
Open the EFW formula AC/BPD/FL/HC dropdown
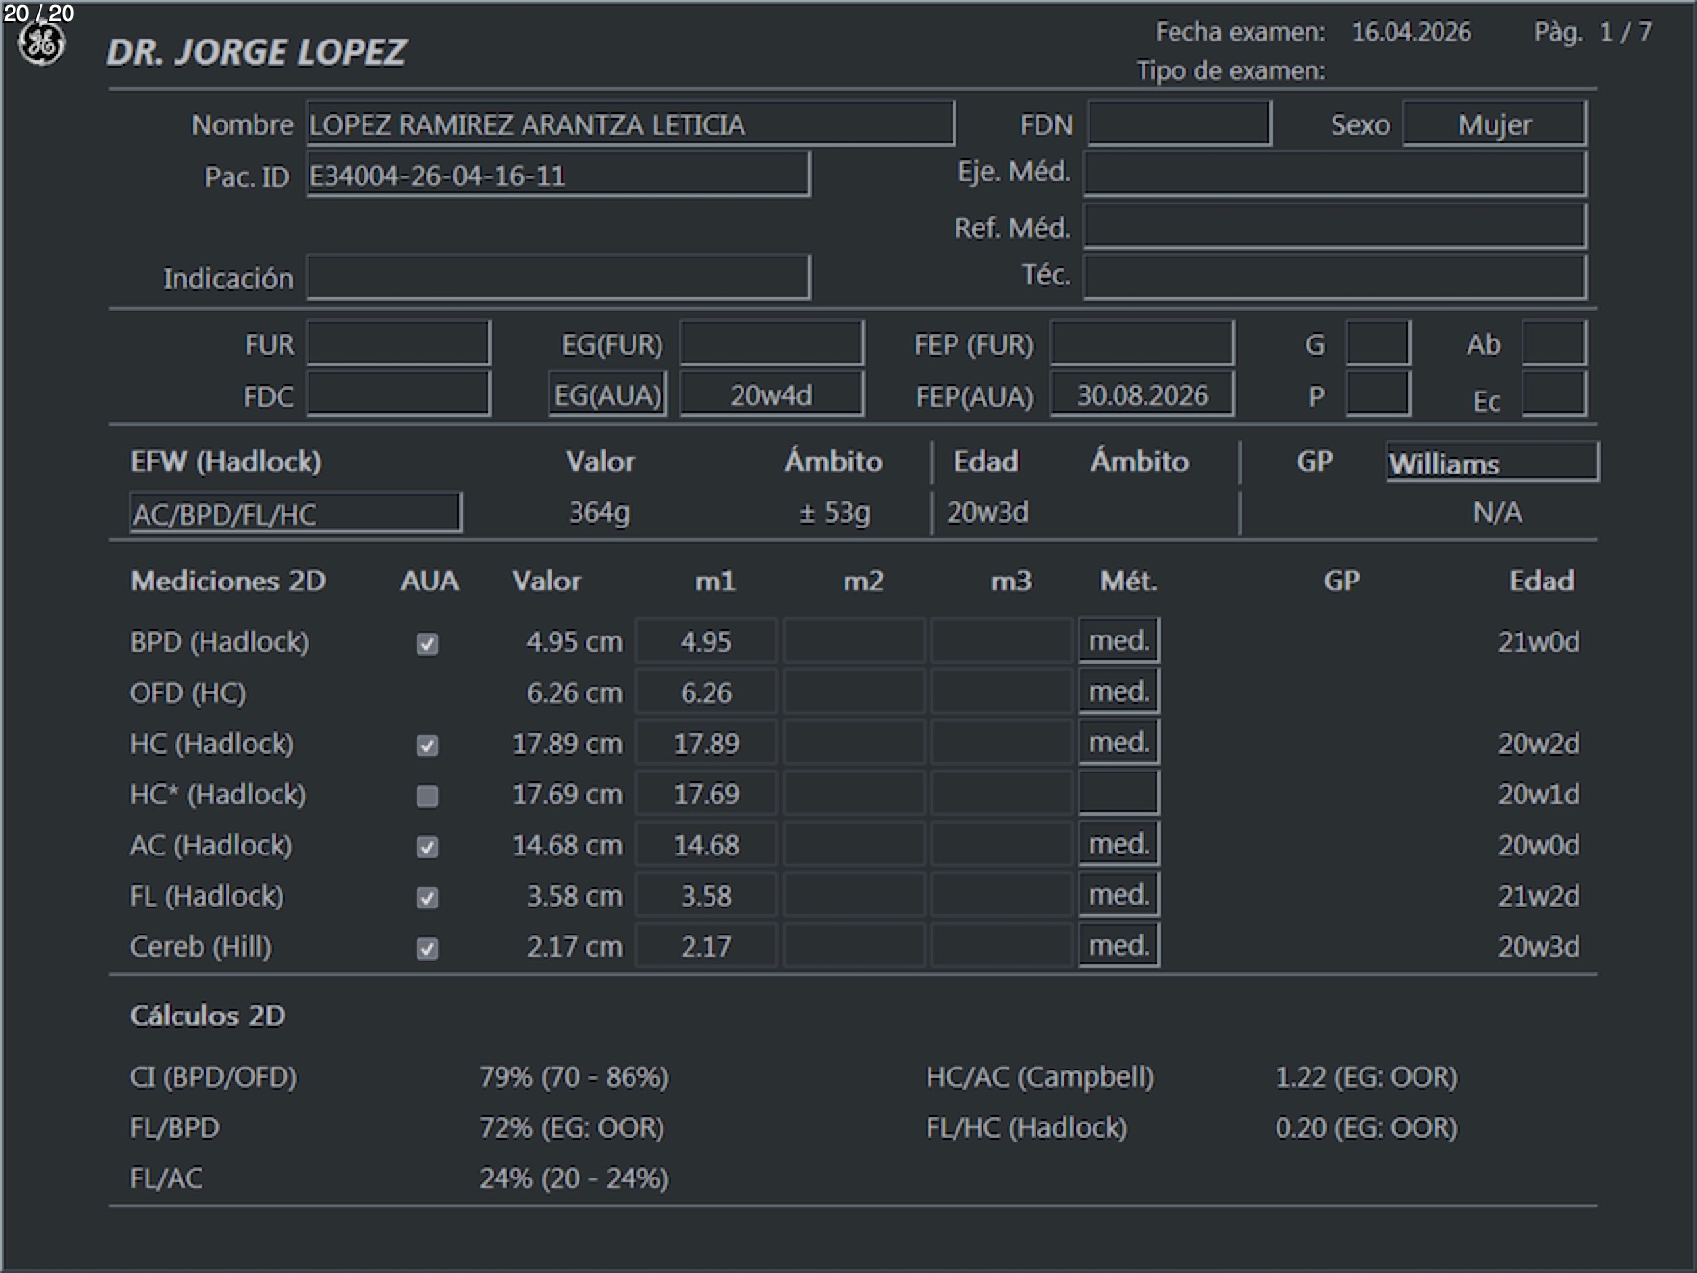pos(295,513)
